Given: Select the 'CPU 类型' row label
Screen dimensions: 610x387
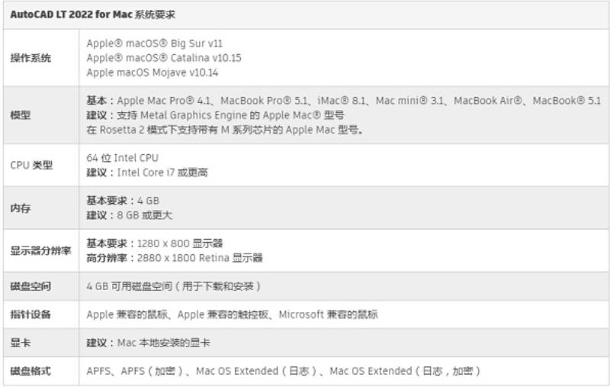Looking at the screenshot, I should click(x=31, y=165).
